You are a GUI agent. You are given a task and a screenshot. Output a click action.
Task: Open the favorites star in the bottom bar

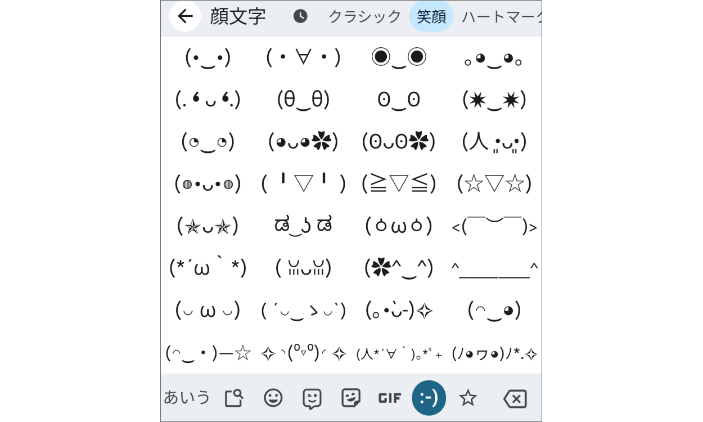pos(468,398)
